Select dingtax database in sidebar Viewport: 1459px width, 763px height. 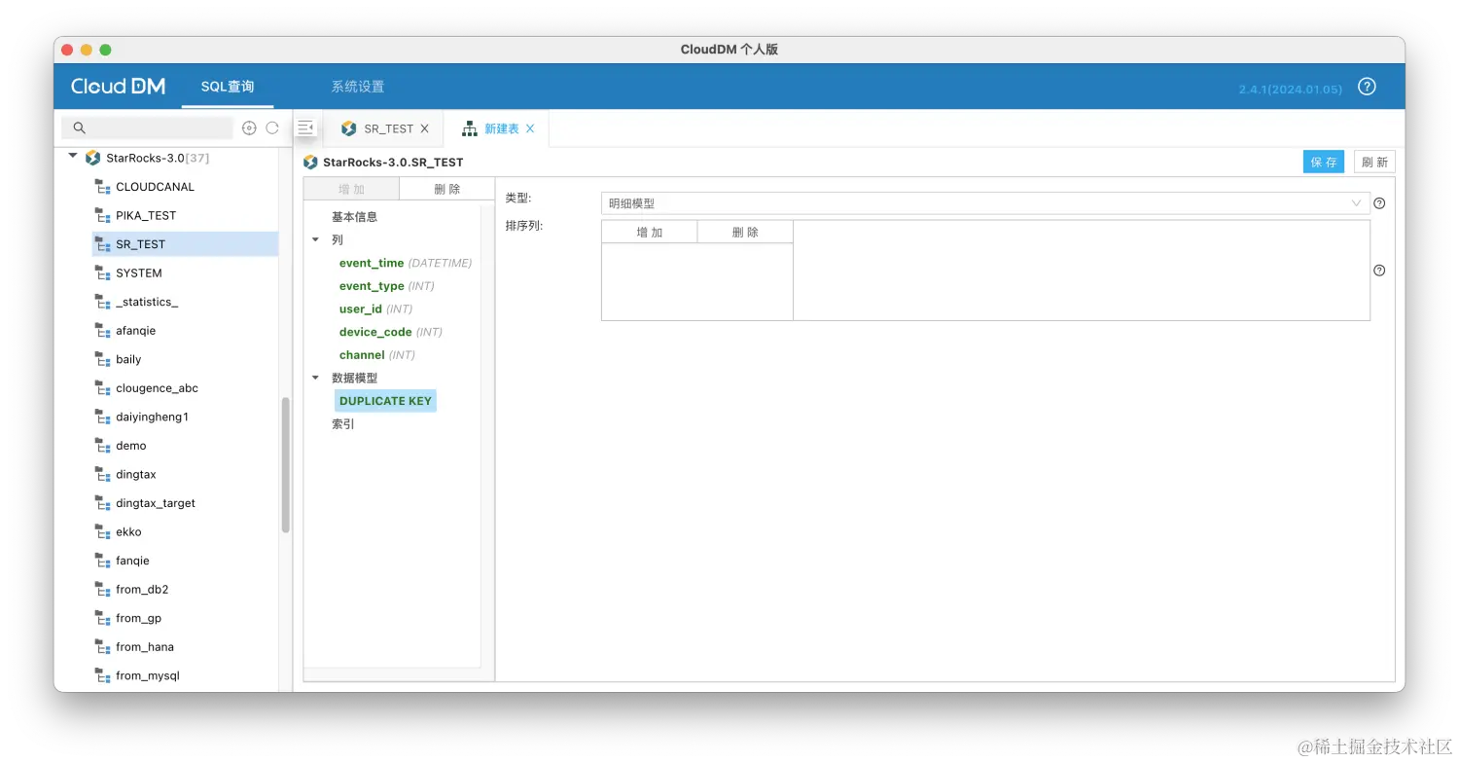[136, 475]
